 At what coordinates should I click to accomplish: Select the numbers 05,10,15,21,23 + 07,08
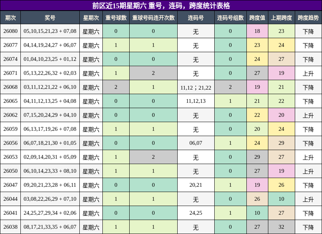[50, 31]
